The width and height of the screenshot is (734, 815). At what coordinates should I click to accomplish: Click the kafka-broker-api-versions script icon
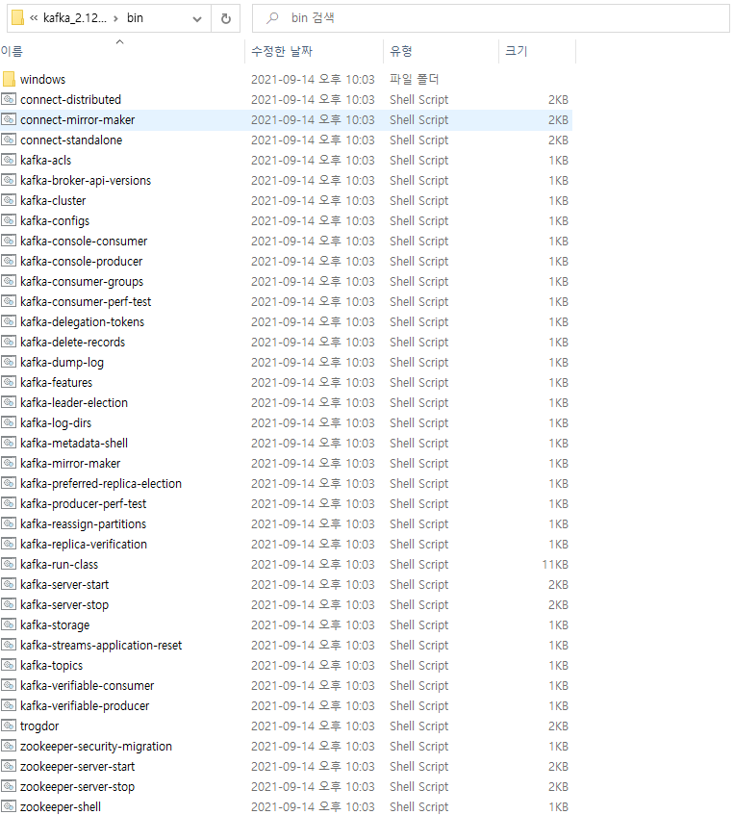point(9,180)
